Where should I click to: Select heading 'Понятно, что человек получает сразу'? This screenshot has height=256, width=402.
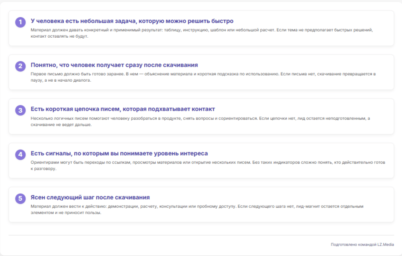click(114, 65)
